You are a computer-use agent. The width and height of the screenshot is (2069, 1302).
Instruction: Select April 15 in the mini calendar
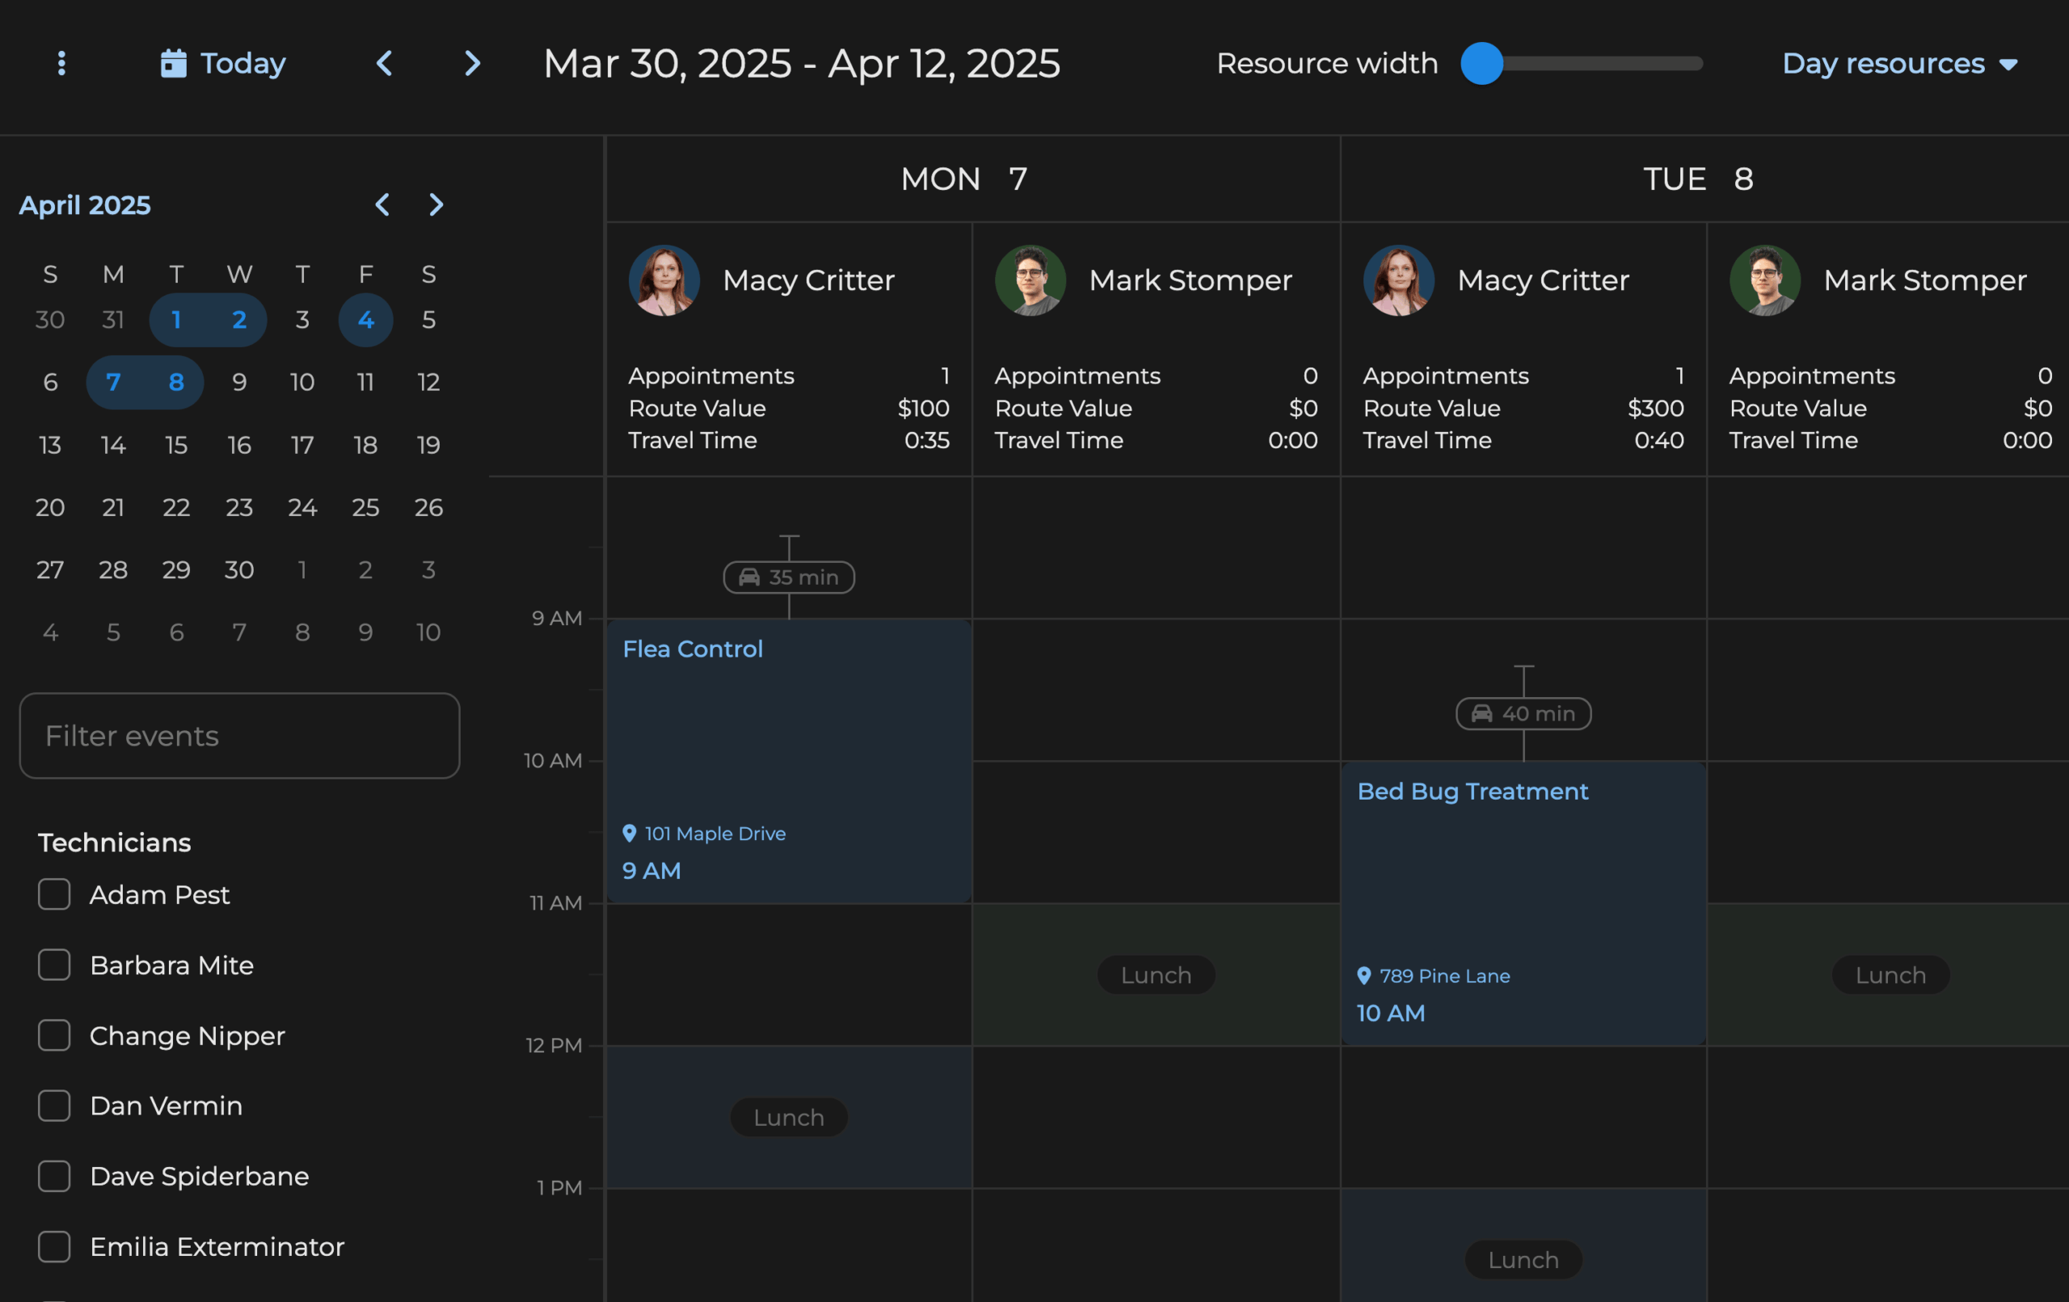point(176,445)
